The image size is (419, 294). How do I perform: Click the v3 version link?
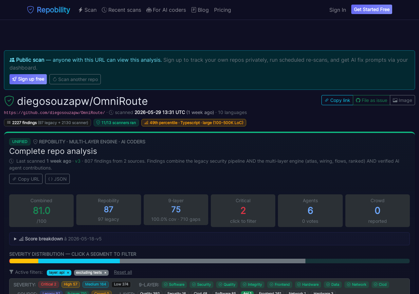(78, 161)
